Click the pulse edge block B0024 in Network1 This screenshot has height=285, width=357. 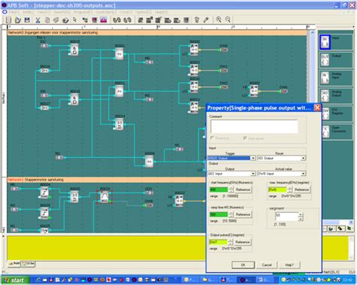[44, 193]
